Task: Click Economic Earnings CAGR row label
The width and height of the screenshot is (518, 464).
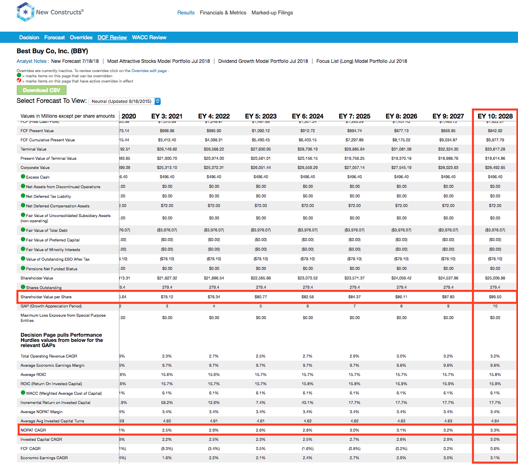Action: 44,458
